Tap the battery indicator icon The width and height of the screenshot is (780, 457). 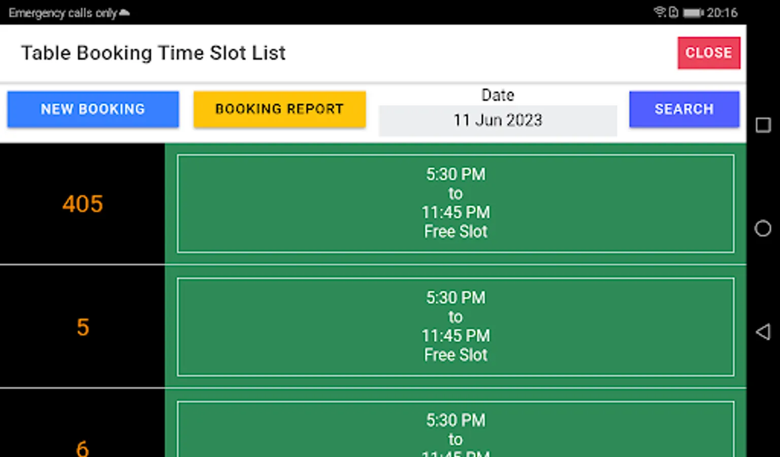(x=693, y=12)
